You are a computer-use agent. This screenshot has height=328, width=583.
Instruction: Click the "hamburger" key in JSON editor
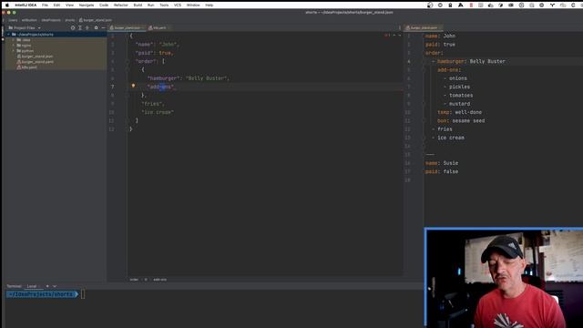tap(163, 78)
